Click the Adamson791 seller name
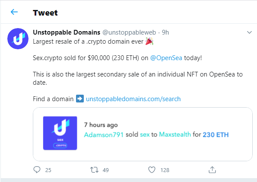Screen dimensions: 257x182 point(104,134)
